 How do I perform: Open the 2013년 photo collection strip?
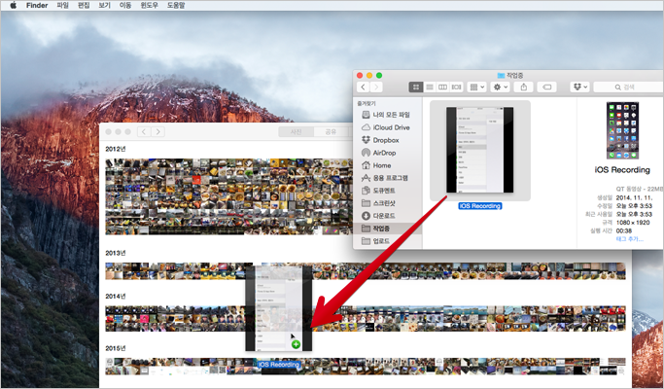click(366, 271)
